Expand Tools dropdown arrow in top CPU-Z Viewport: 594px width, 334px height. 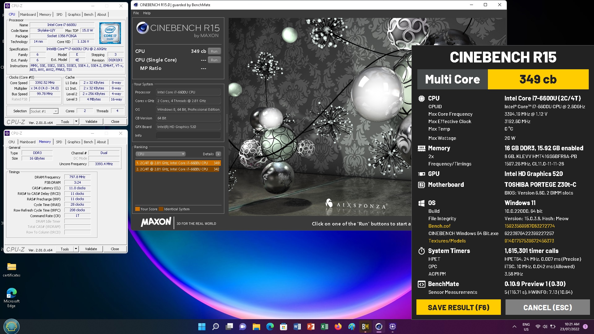[76, 122]
